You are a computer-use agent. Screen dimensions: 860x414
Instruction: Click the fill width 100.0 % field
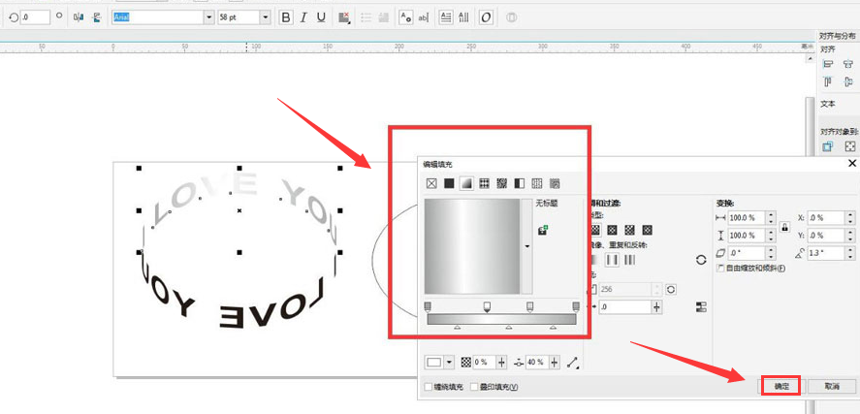(x=747, y=218)
